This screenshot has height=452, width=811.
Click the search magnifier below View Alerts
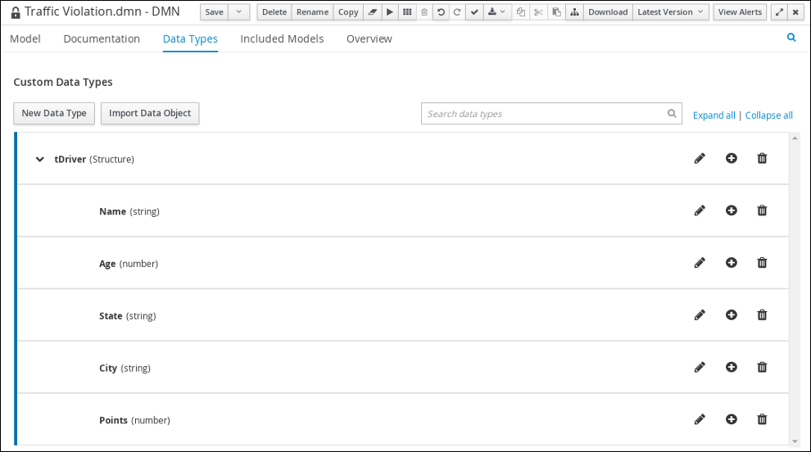click(x=791, y=38)
